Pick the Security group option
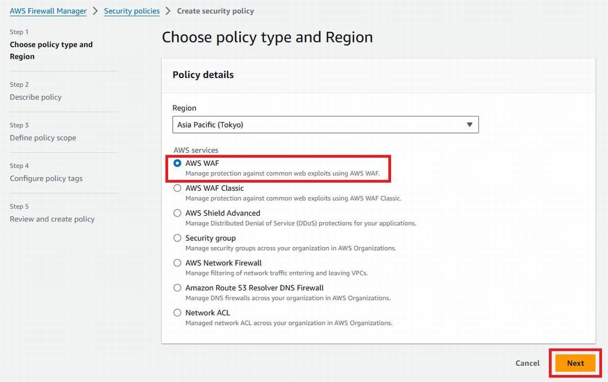The image size is (608, 382). click(x=177, y=238)
